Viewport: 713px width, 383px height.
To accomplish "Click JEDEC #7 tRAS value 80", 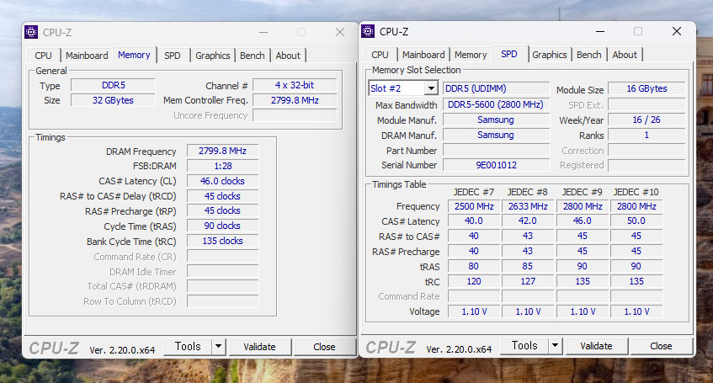I will [x=474, y=266].
